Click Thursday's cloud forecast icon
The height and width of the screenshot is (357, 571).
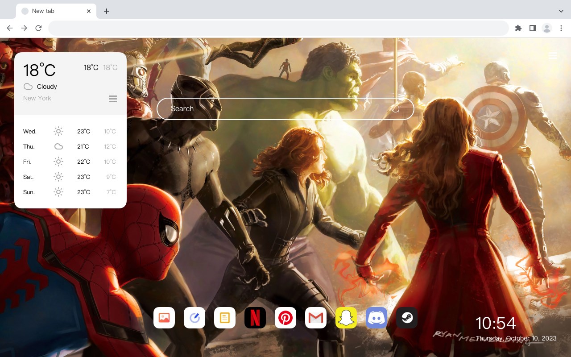tap(58, 146)
